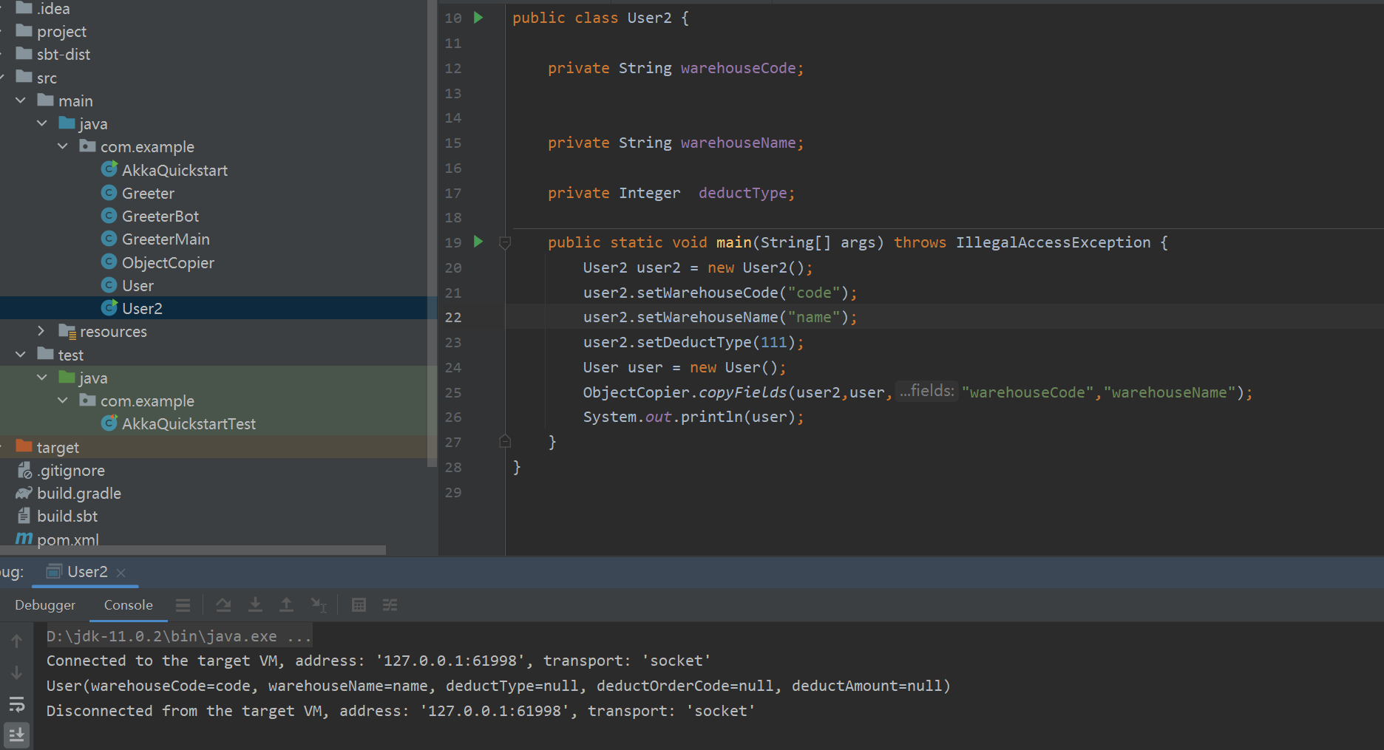This screenshot has height=750, width=1384.
Task: Click the copyFields method call on line 25
Action: point(742,392)
